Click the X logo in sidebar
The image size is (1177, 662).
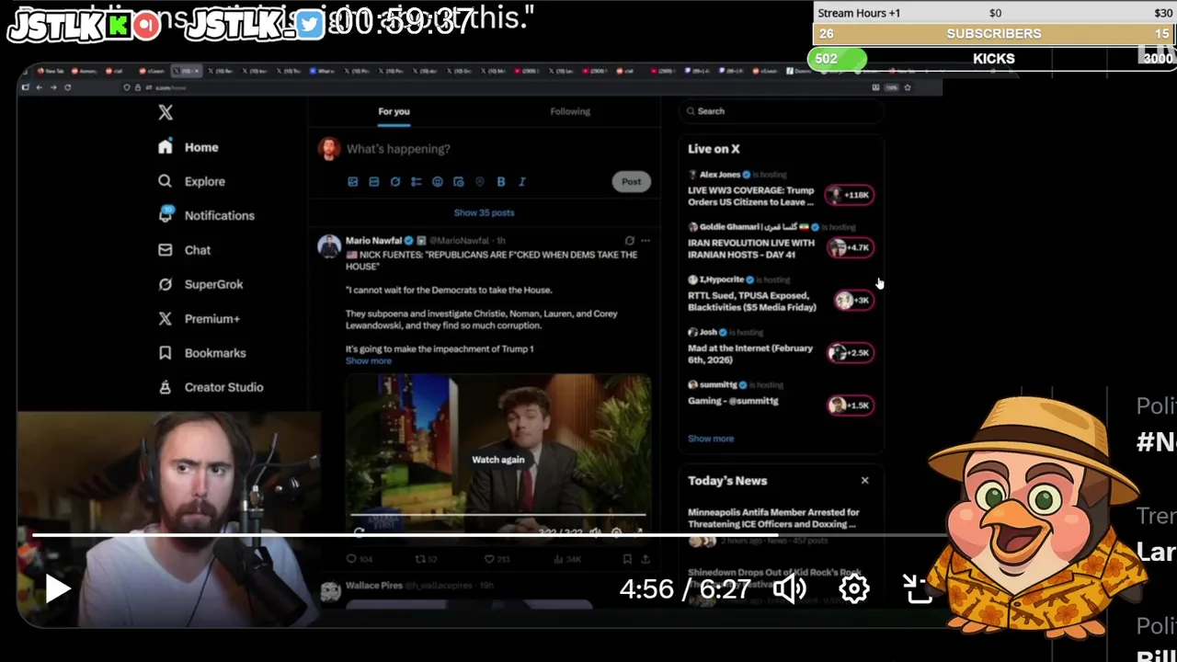tap(166, 112)
